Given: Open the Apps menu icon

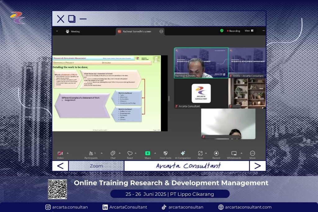Looking at the screenshot, I should click(x=200, y=154).
